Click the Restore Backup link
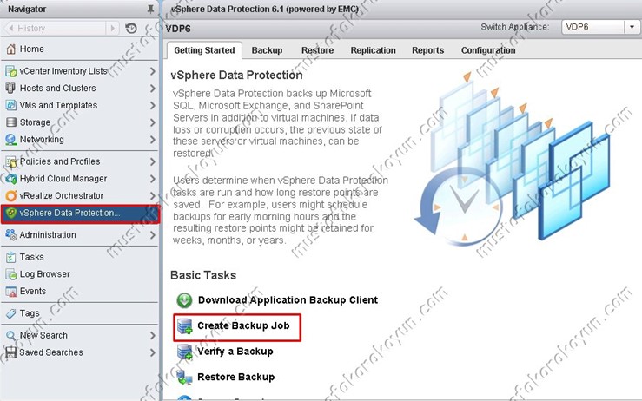642x401 pixels. (235, 377)
